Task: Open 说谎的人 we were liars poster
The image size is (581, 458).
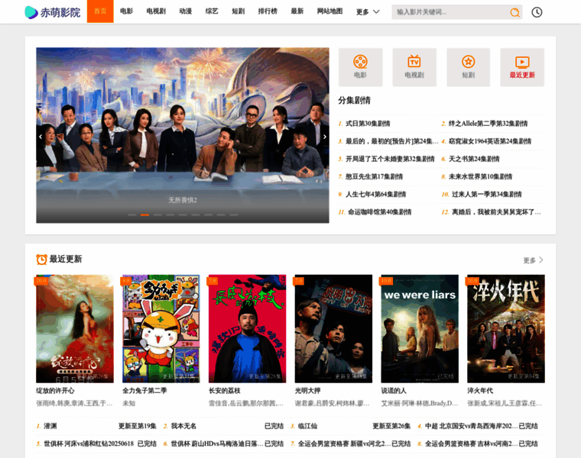Action: click(x=420, y=328)
